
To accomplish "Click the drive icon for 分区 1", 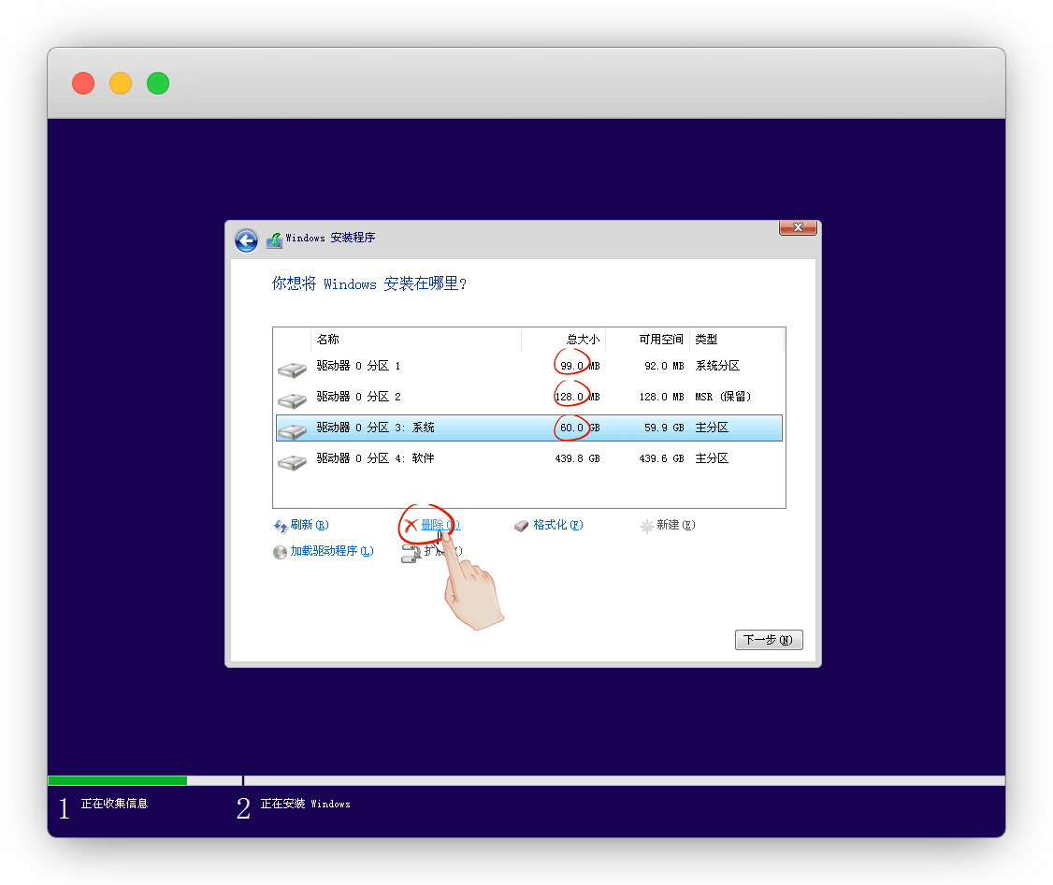I will click(x=292, y=369).
